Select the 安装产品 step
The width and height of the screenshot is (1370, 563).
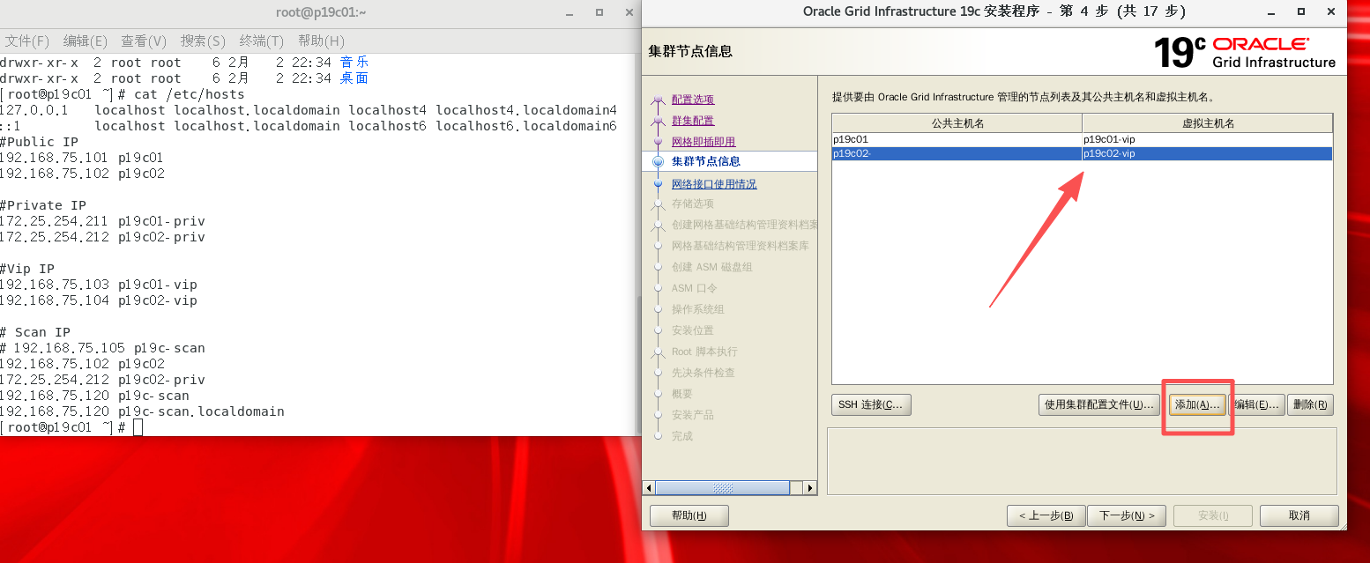point(693,415)
